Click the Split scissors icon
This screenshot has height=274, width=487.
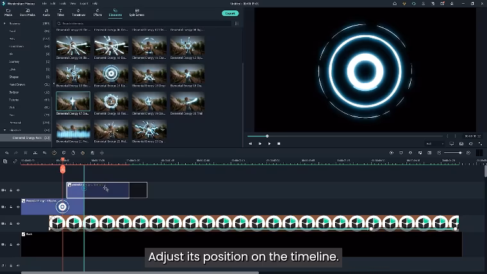[x=35, y=152]
